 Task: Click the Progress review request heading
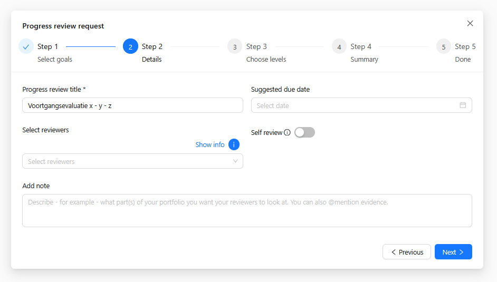coord(63,26)
